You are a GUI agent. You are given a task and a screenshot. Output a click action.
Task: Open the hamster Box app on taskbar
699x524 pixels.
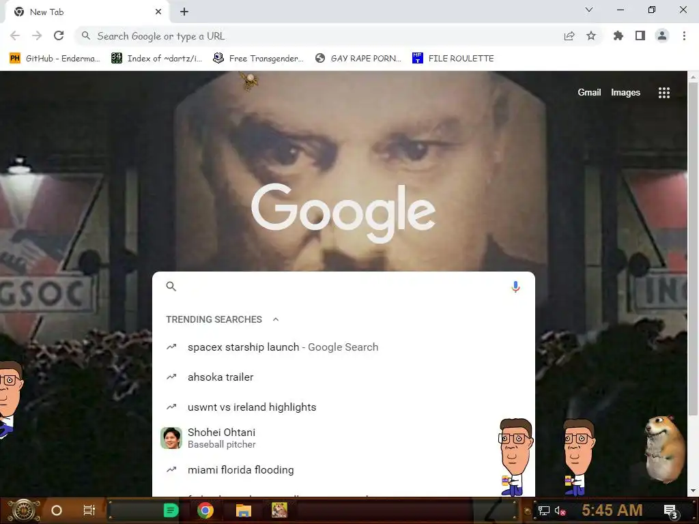pos(280,510)
